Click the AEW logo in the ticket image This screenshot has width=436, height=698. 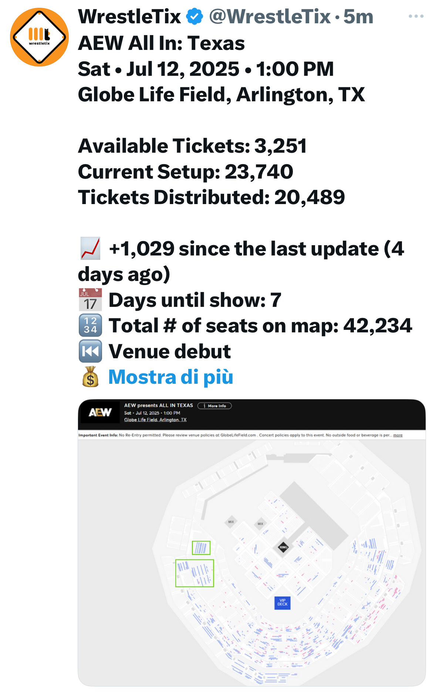tap(100, 412)
